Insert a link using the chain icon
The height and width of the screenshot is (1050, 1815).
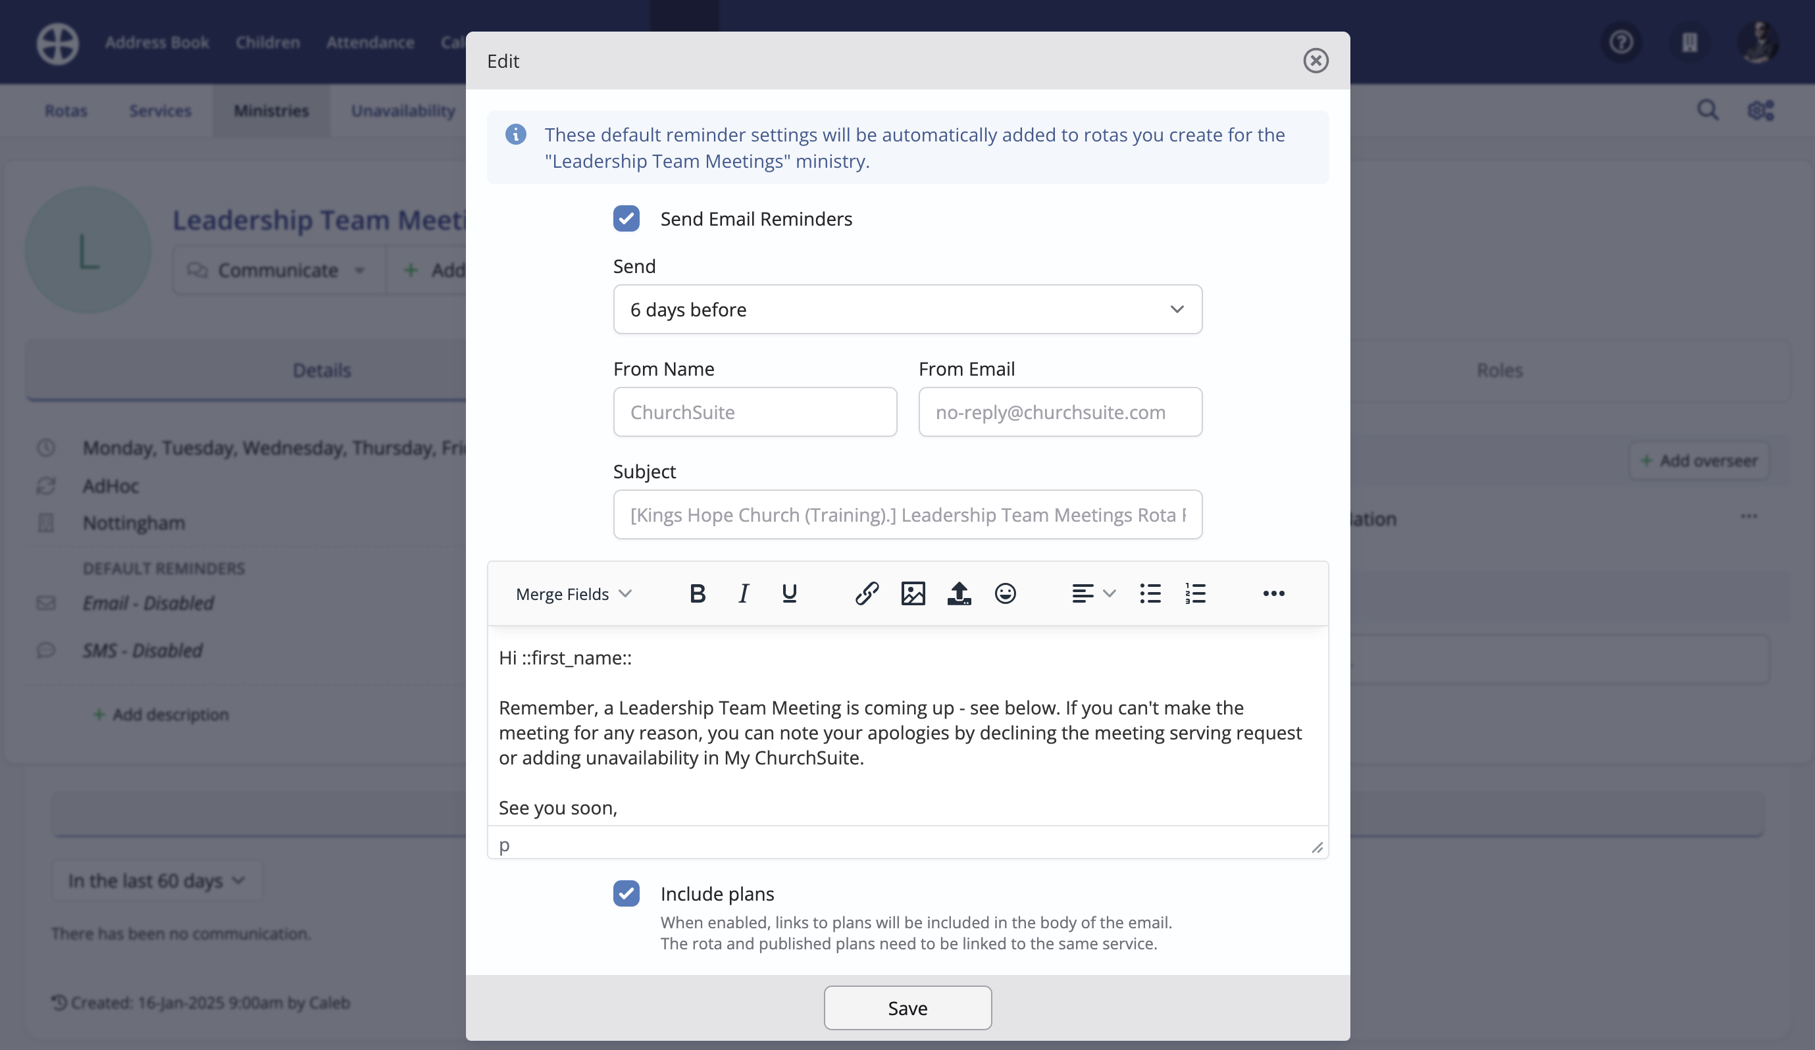click(x=867, y=593)
